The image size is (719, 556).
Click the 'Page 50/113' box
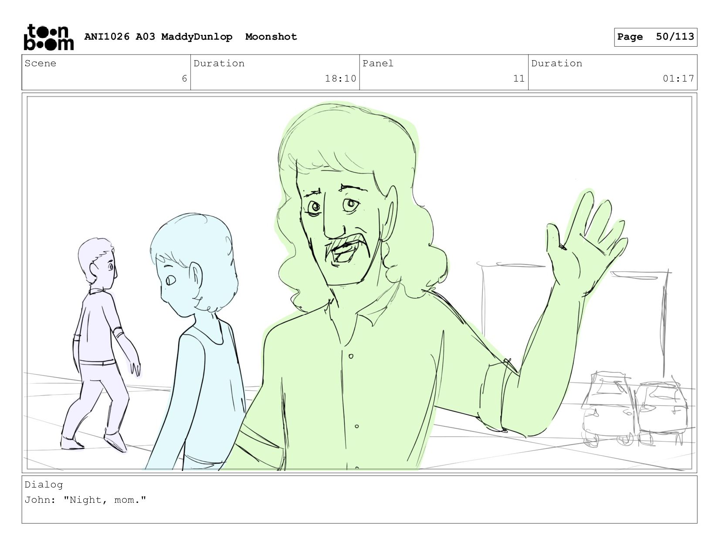[x=655, y=37]
